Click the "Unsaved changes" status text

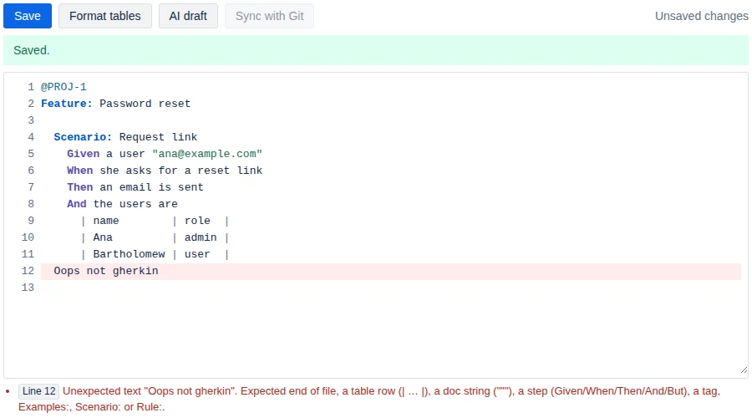[702, 16]
